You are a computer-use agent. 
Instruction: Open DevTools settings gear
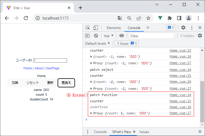pos(183,28)
